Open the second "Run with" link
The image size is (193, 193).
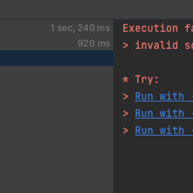164,113
